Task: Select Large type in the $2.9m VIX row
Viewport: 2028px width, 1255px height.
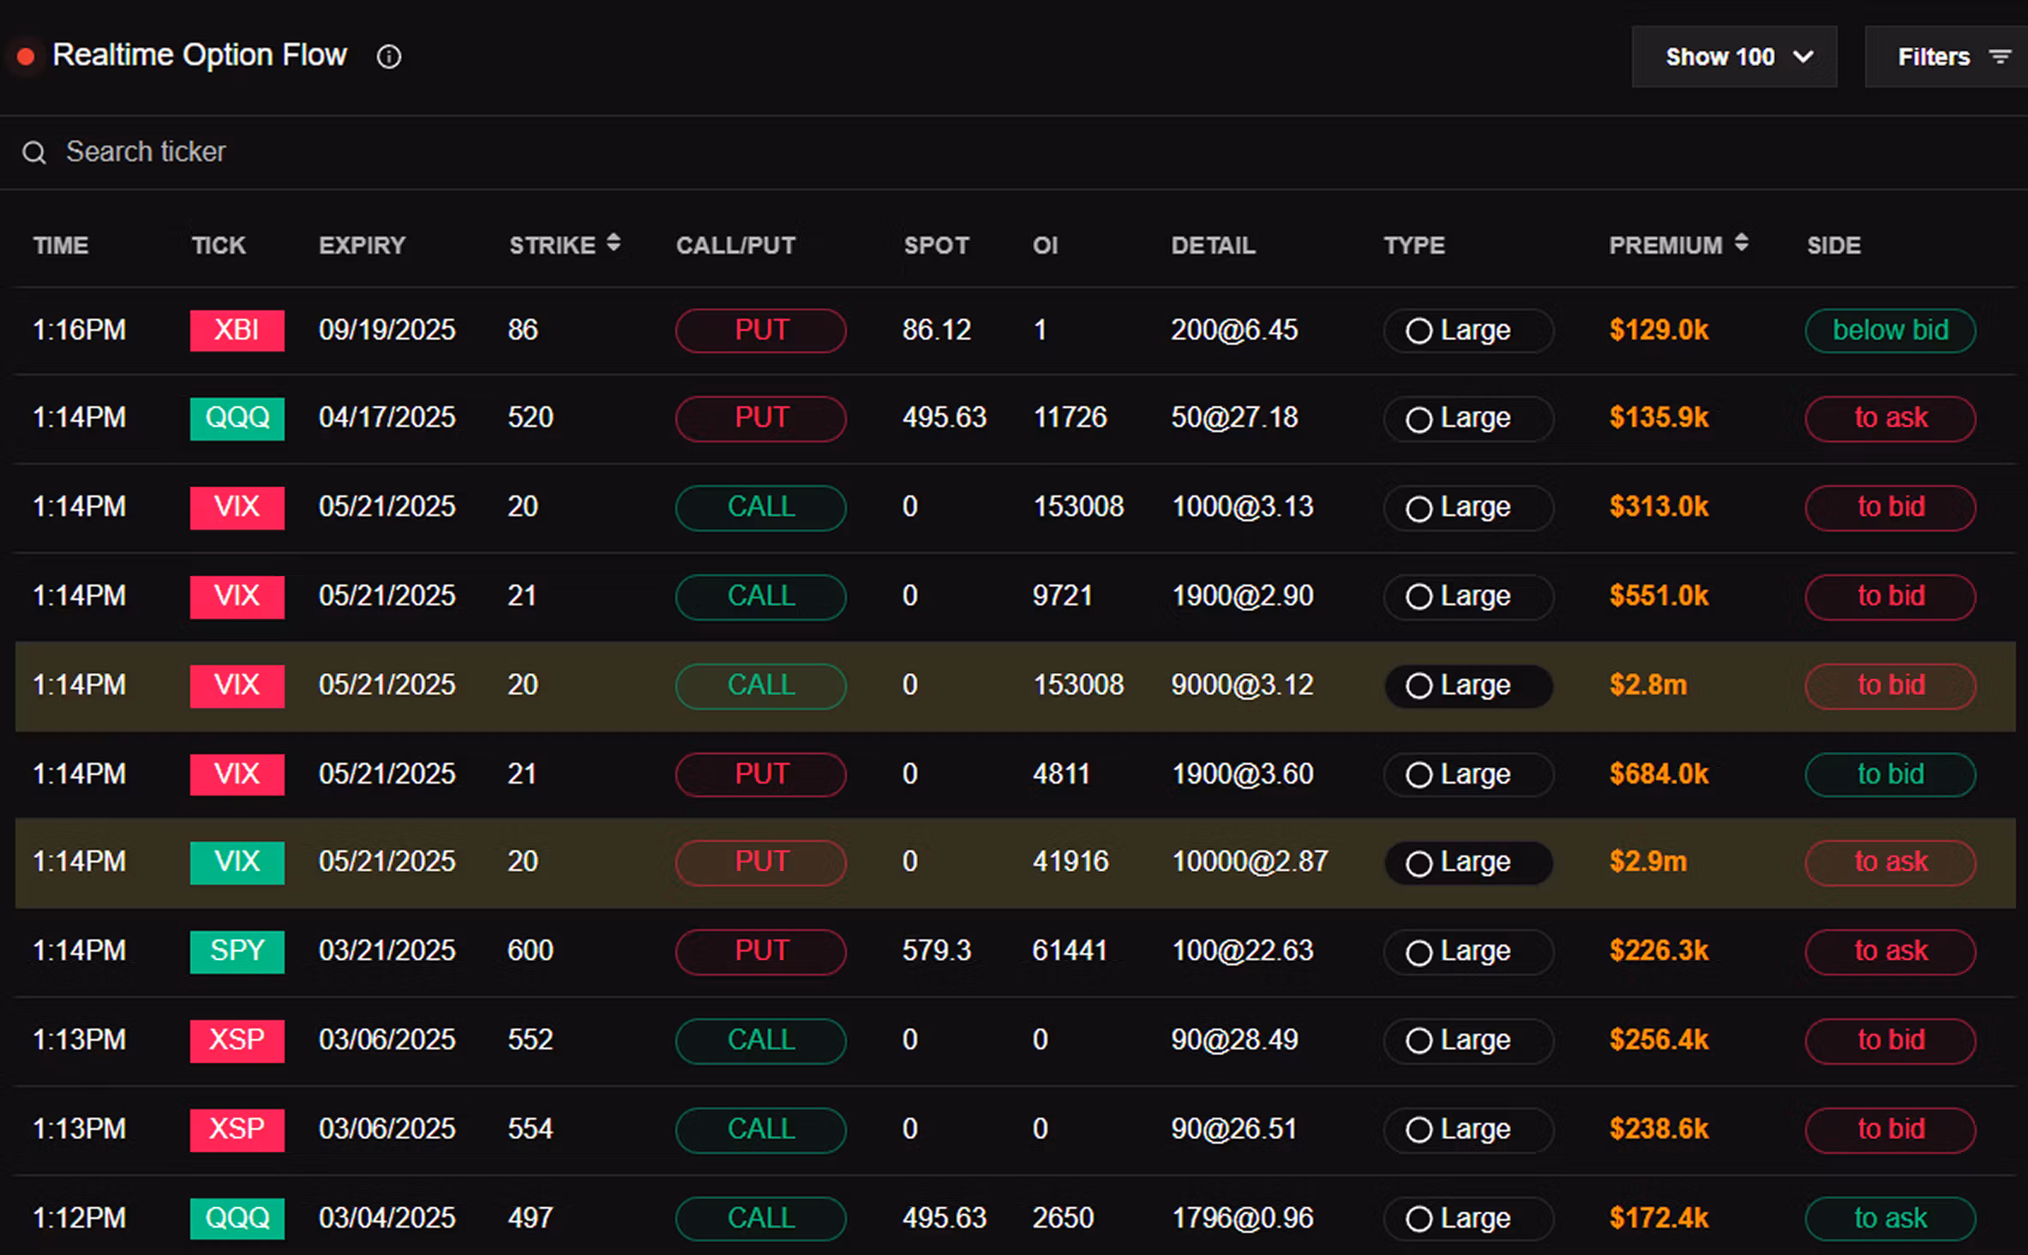Action: coord(1467,862)
